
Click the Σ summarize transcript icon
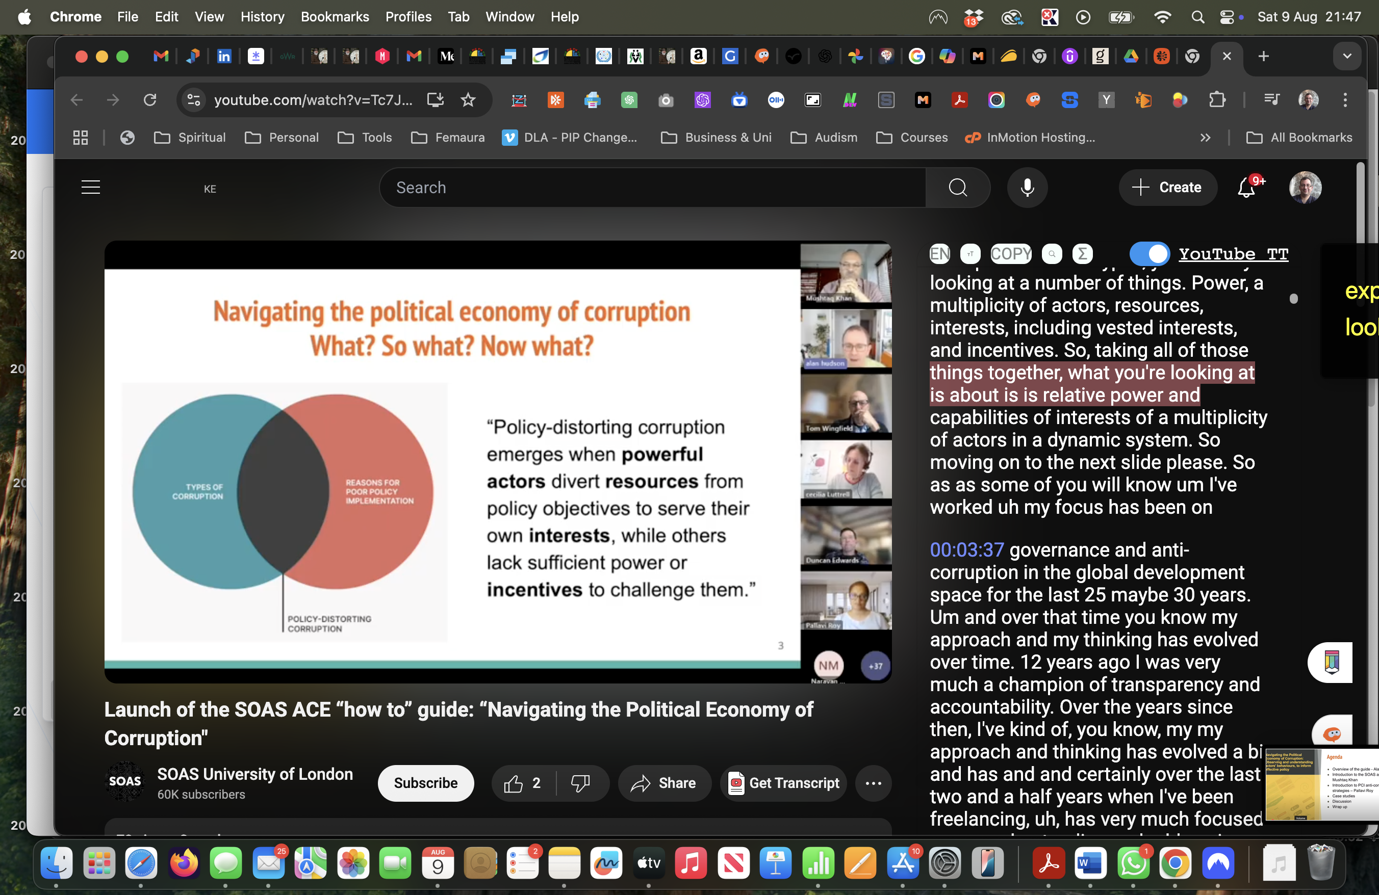tap(1082, 253)
